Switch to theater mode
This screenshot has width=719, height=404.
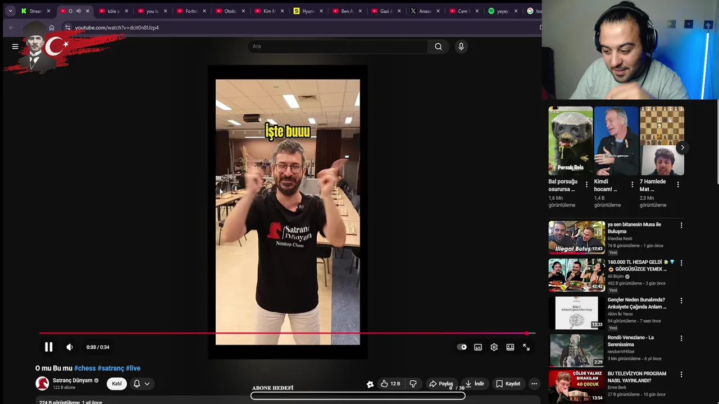[x=510, y=347]
